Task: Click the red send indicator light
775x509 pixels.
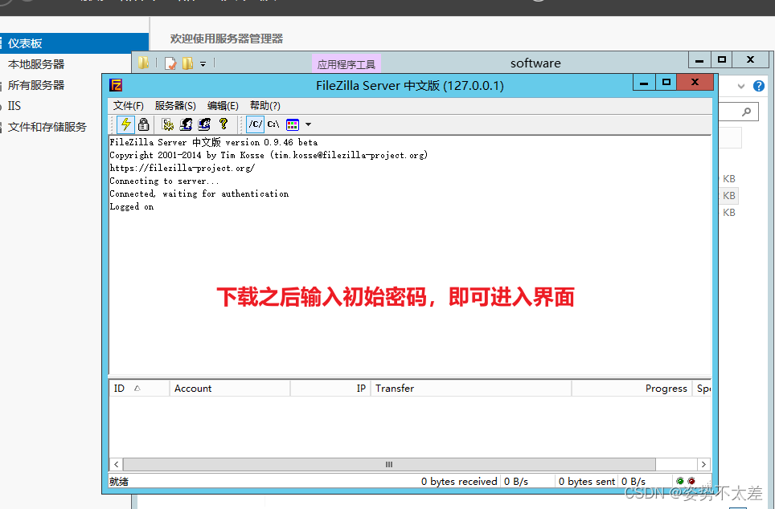Action: (691, 481)
